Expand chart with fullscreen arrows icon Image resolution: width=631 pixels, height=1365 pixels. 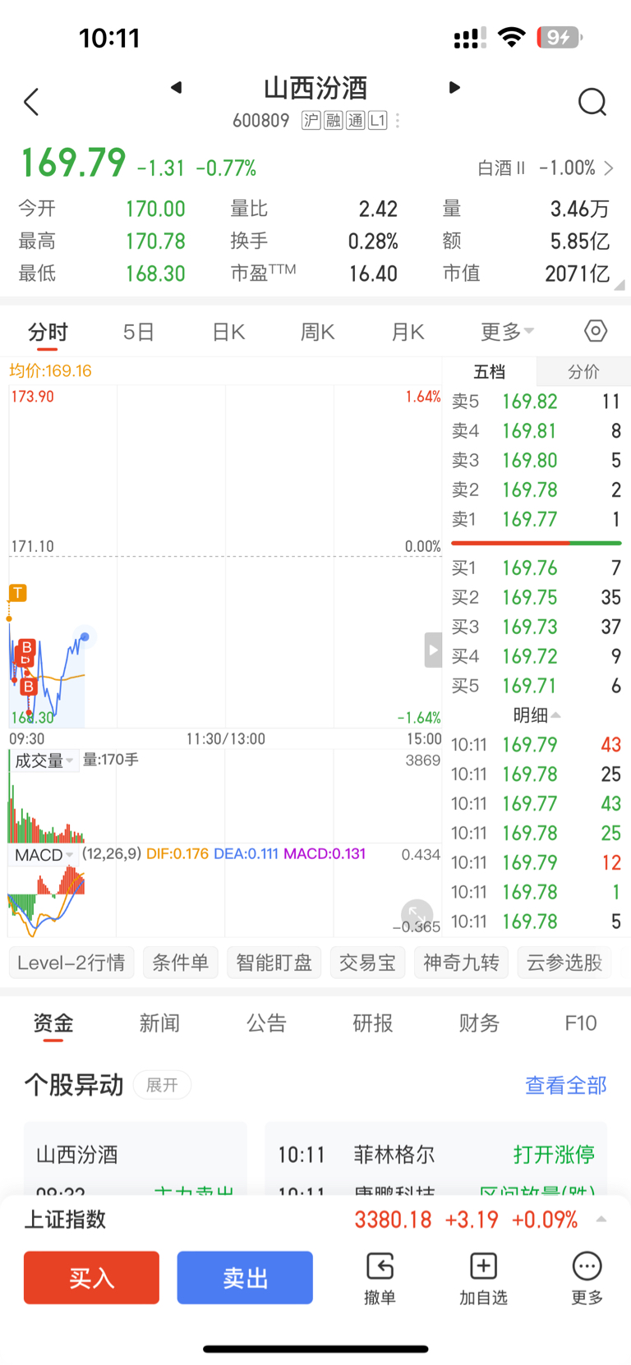tap(417, 914)
